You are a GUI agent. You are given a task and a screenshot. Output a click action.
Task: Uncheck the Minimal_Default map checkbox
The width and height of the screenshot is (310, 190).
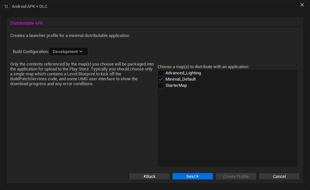tap(161, 79)
